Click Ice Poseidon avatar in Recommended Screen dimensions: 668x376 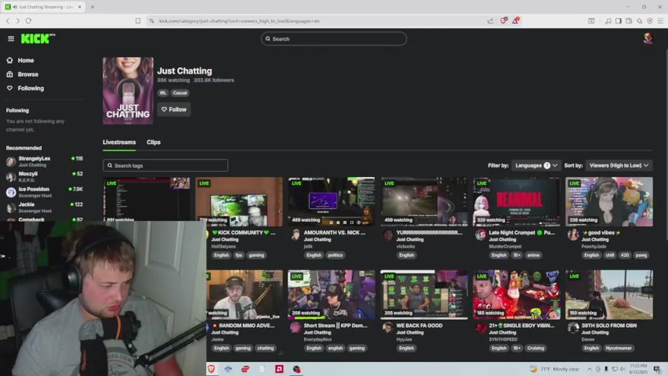coord(11,192)
